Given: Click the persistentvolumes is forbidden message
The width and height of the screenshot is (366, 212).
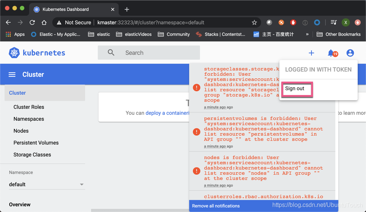Looking at the screenshot, I should pyautogui.click(x=263, y=129).
